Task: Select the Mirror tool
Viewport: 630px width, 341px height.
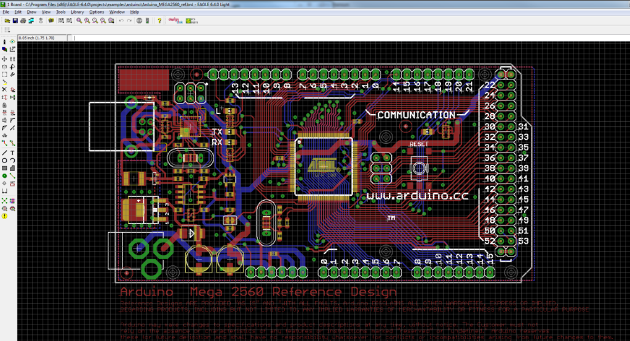Action: (4, 66)
